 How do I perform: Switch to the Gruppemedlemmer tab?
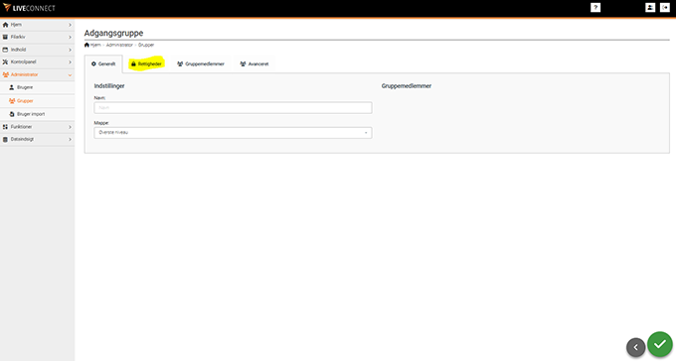201,63
